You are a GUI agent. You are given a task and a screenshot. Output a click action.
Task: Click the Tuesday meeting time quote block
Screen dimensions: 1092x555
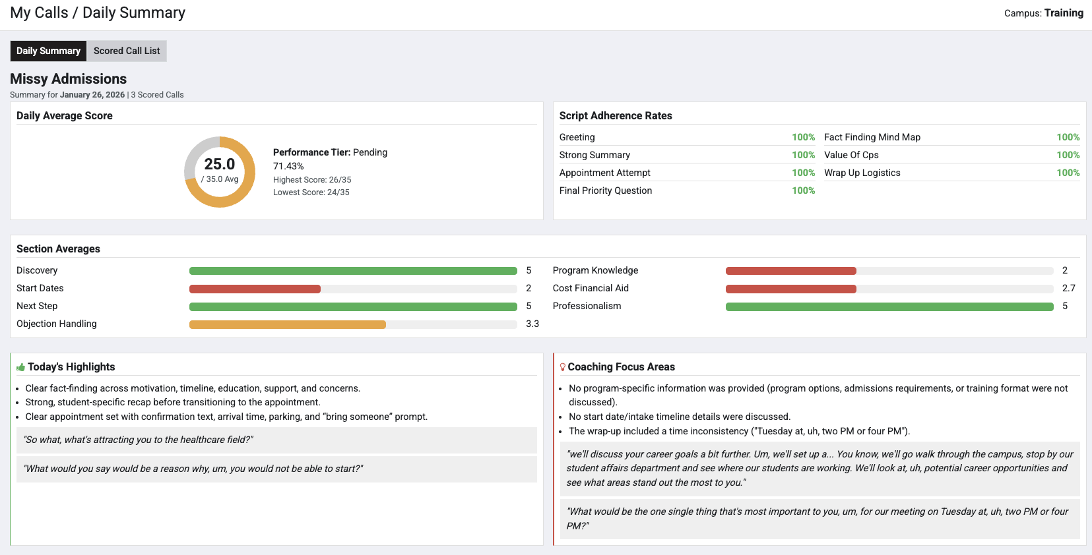[819, 519]
